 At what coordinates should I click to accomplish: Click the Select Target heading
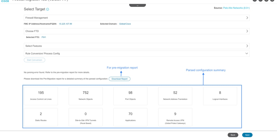[34, 9]
